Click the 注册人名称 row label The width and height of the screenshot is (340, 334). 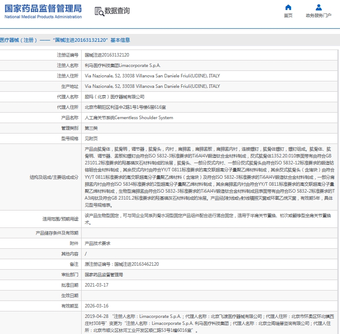pyautogui.click(x=68, y=65)
